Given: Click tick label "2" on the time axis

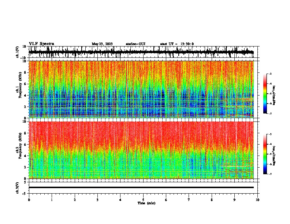Looking at the screenshot, I should [x=75, y=200].
